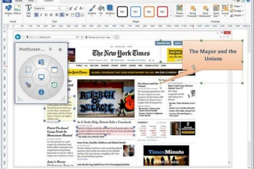Click The New York Times masthead logo
Screen dimensions: 254x169
pos(121,53)
